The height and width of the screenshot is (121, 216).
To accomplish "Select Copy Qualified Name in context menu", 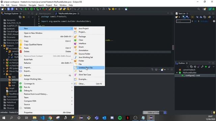I will (46, 45).
